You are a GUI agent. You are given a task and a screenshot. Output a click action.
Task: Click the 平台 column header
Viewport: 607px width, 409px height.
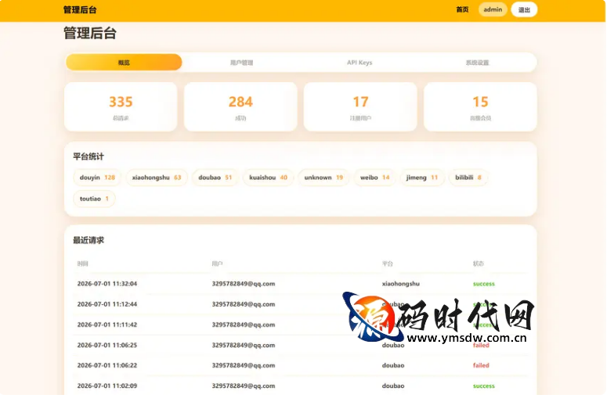coord(388,264)
